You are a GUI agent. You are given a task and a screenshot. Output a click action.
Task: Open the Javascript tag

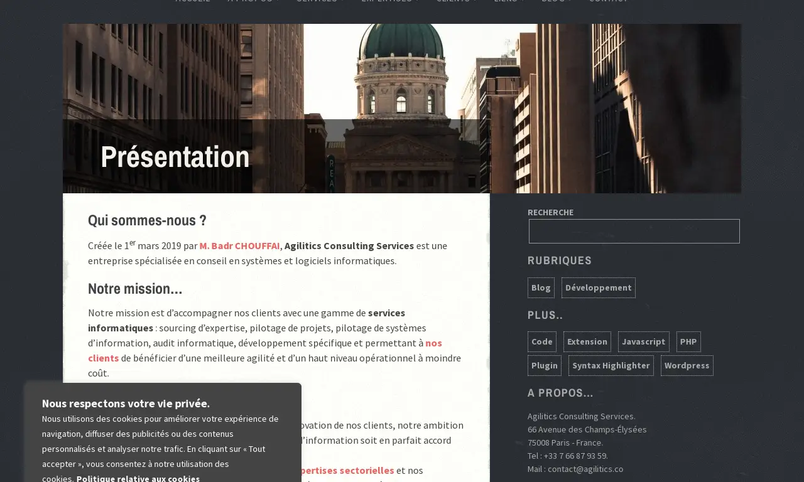tap(643, 341)
